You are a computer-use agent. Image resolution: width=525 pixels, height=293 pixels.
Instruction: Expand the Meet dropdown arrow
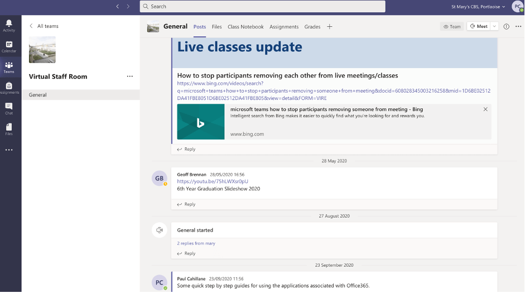pyautogui.click(x=494, y=26)
